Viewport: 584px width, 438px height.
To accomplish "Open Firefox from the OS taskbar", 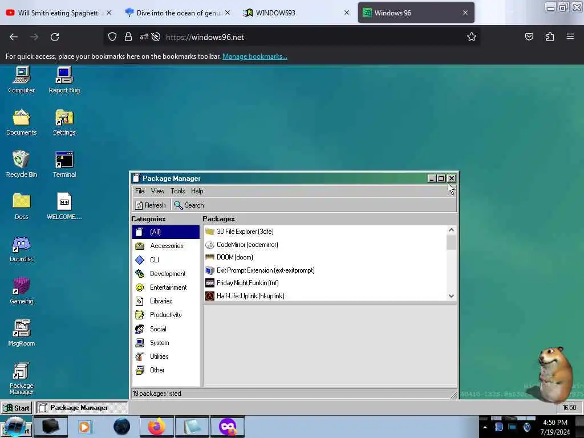I will (157, 427).
